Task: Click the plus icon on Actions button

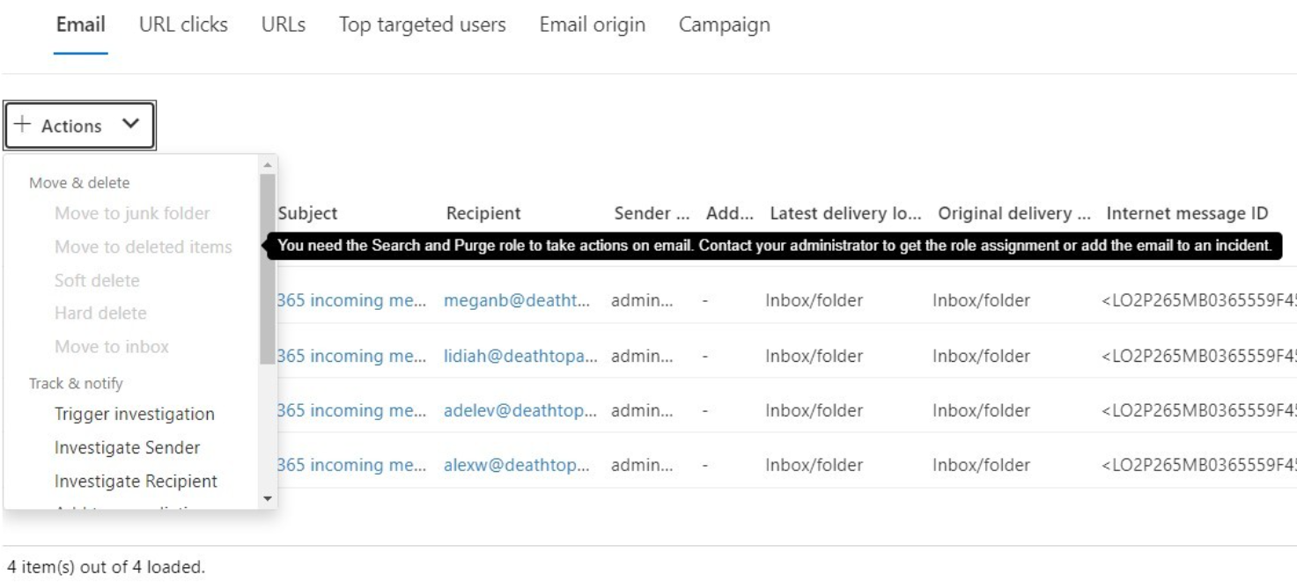Action: (x=21, y=126)
